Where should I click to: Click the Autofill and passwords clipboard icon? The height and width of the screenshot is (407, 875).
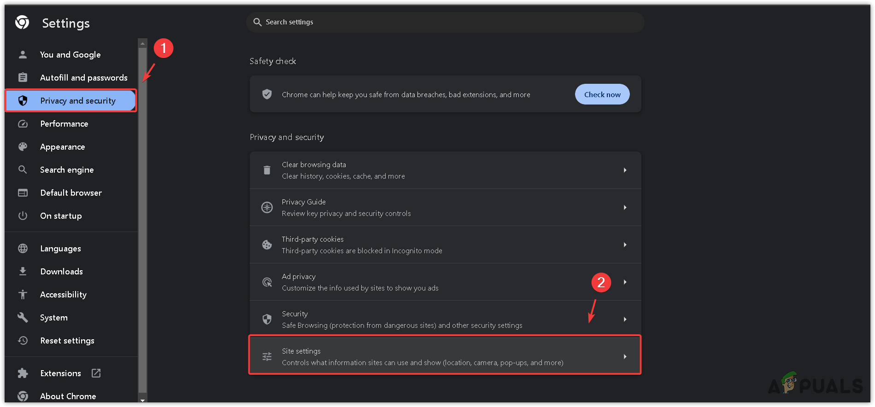point(23,77)
